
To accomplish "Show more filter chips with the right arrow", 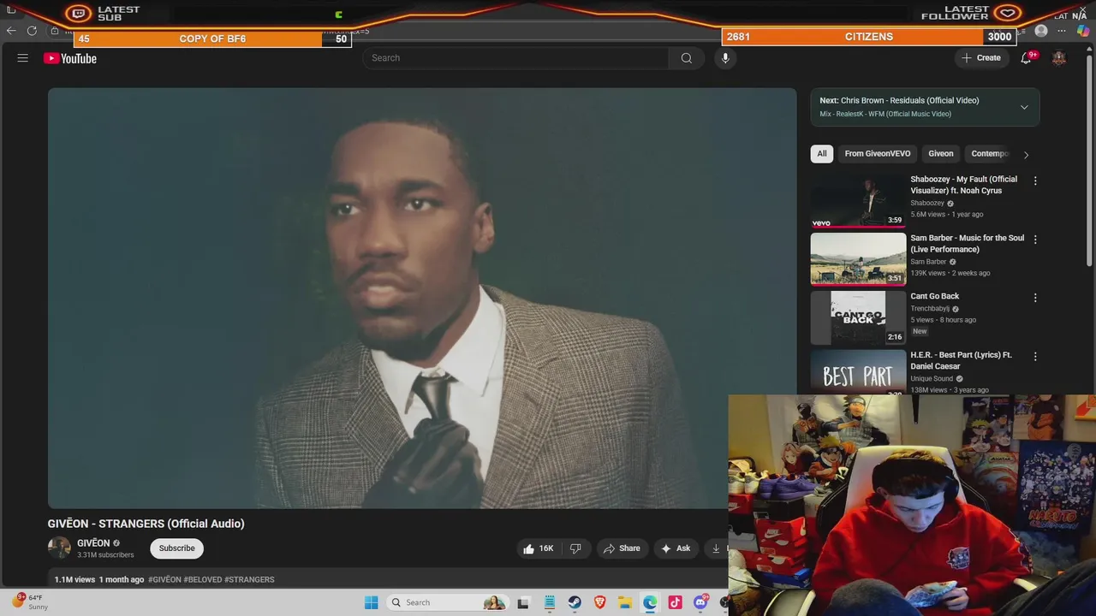I will (1026, 155).
